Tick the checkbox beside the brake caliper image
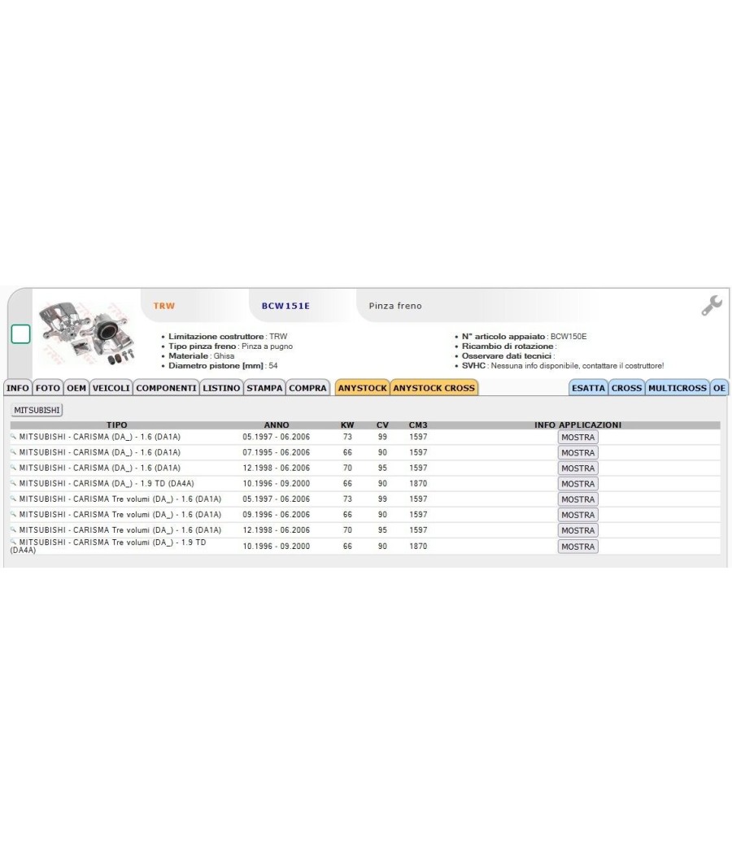 coord(20,333)
